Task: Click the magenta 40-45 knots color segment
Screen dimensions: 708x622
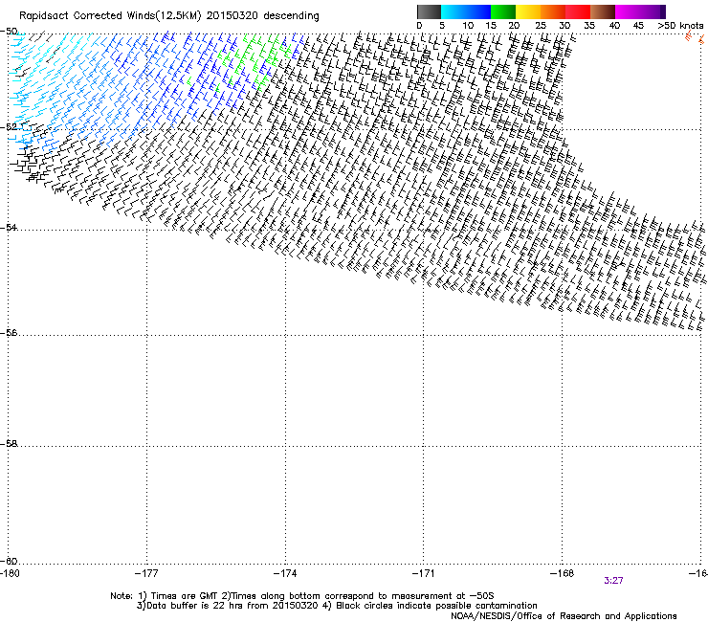Action: pos(627,11)
